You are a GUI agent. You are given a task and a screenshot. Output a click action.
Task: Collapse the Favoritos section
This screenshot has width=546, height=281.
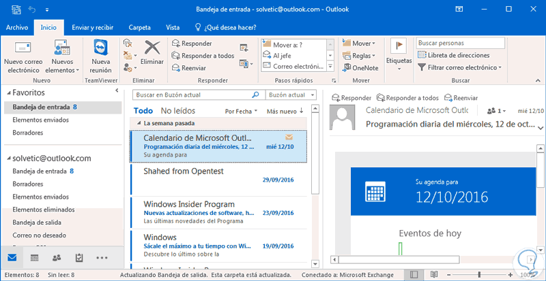pyautogui.click(x=8, y=93)
